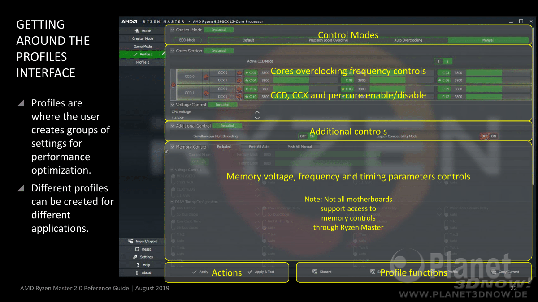The image size is (538, 302).
Task: Toggle Cores Section Included switch
Action: tap(219, 51)
